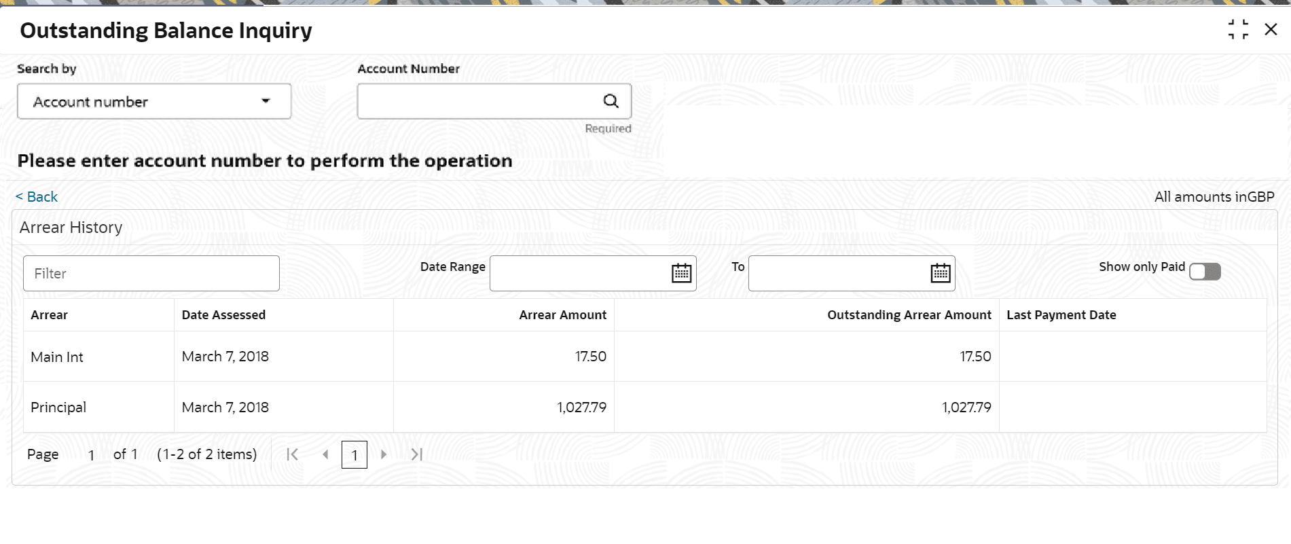Open the Date Range start calendar picker
Screen dimensions: 1291x544
coord(681,273)
